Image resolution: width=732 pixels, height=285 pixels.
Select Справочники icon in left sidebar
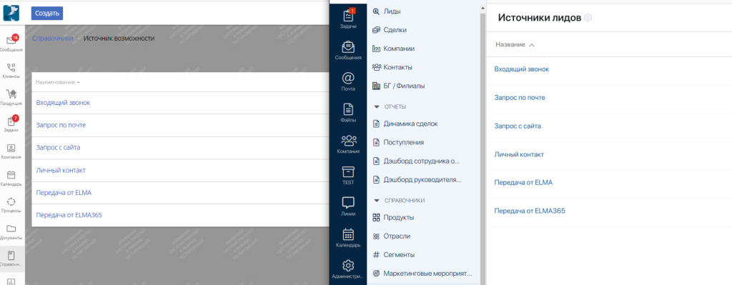[x=11, y=259]
